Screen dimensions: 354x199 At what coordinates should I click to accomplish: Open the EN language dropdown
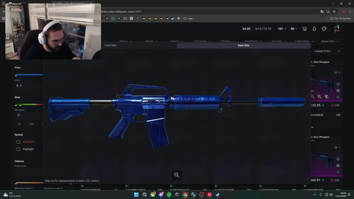pos(294,29)
